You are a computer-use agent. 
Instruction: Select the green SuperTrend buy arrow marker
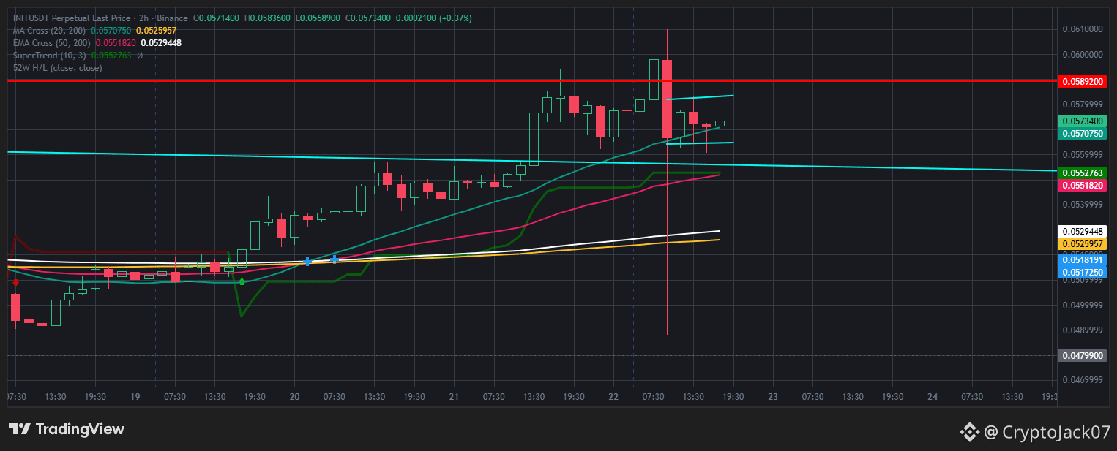point(242,281)
